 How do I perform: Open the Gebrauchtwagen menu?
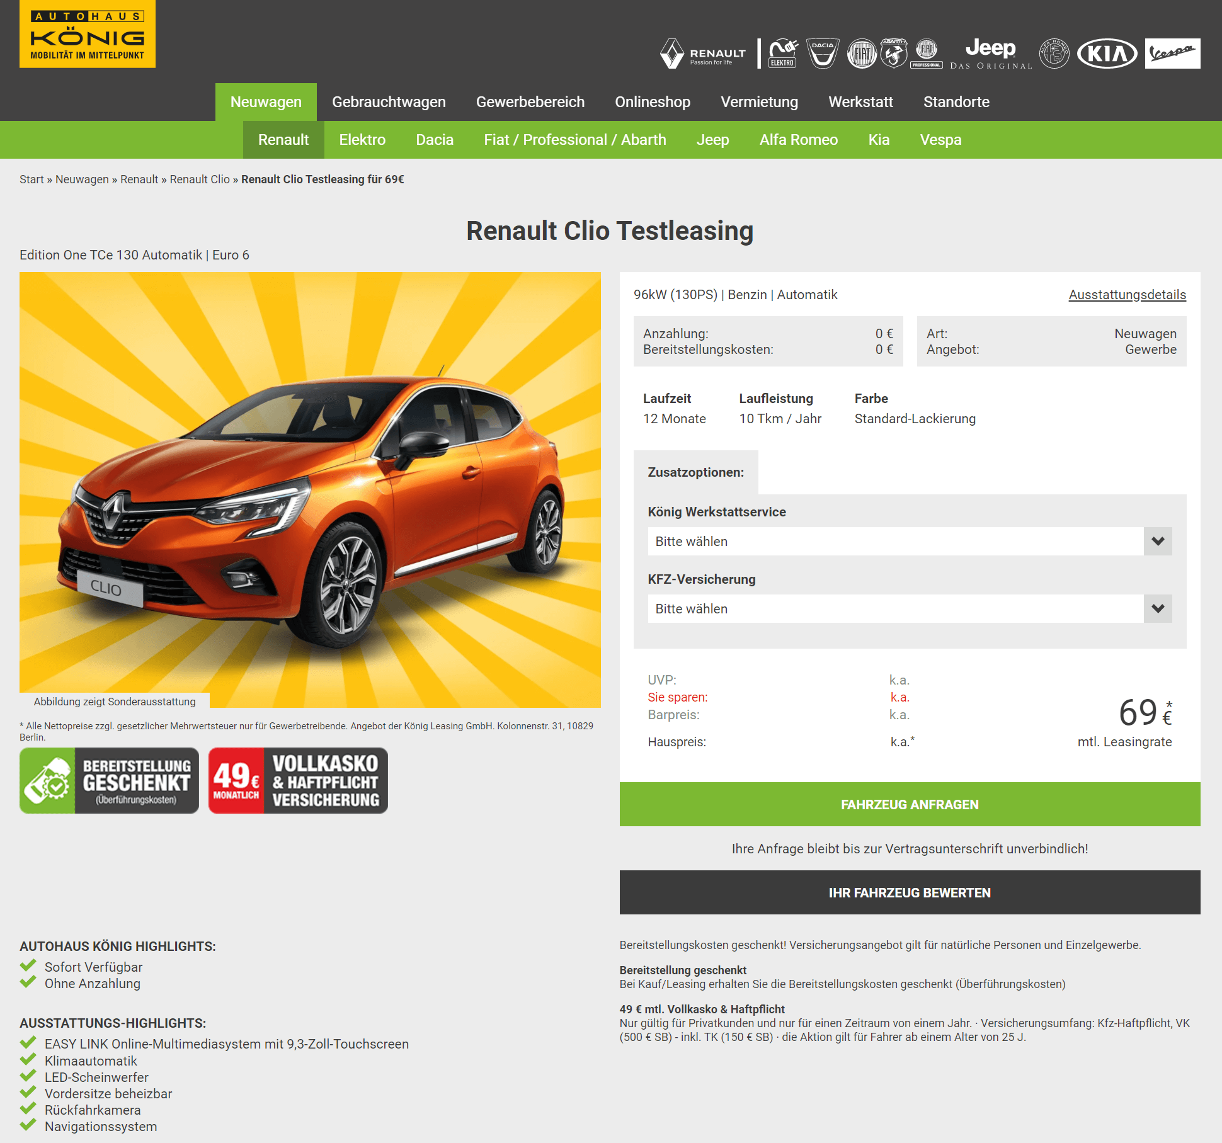[x=389, y=102]
